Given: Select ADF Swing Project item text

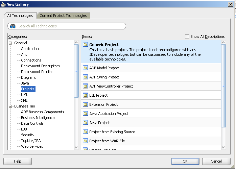Looking at the screenshot, I should click(x=104, y=77).
